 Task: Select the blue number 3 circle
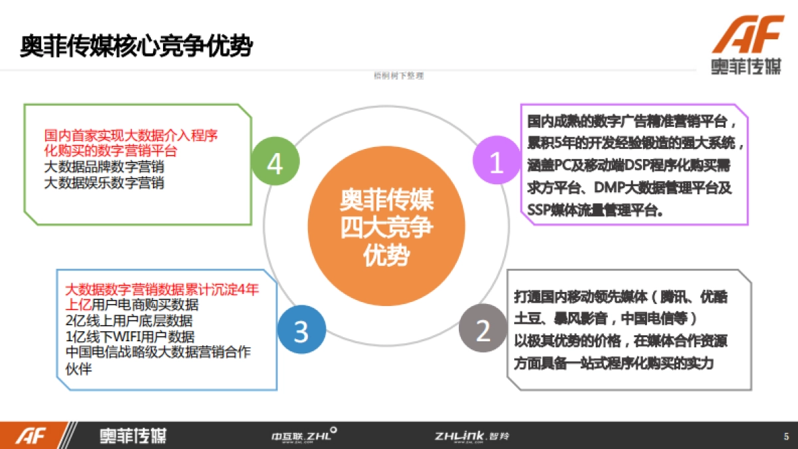303,329
